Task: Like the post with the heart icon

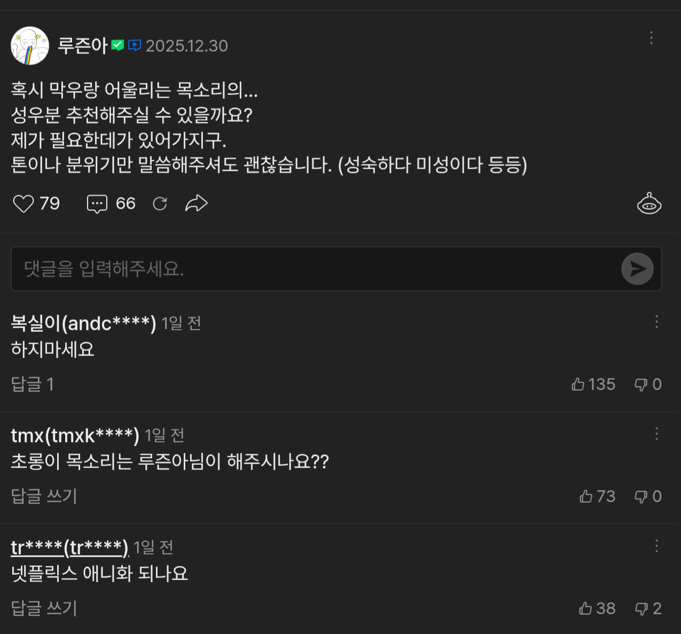Action: click(x=24, y=204)
